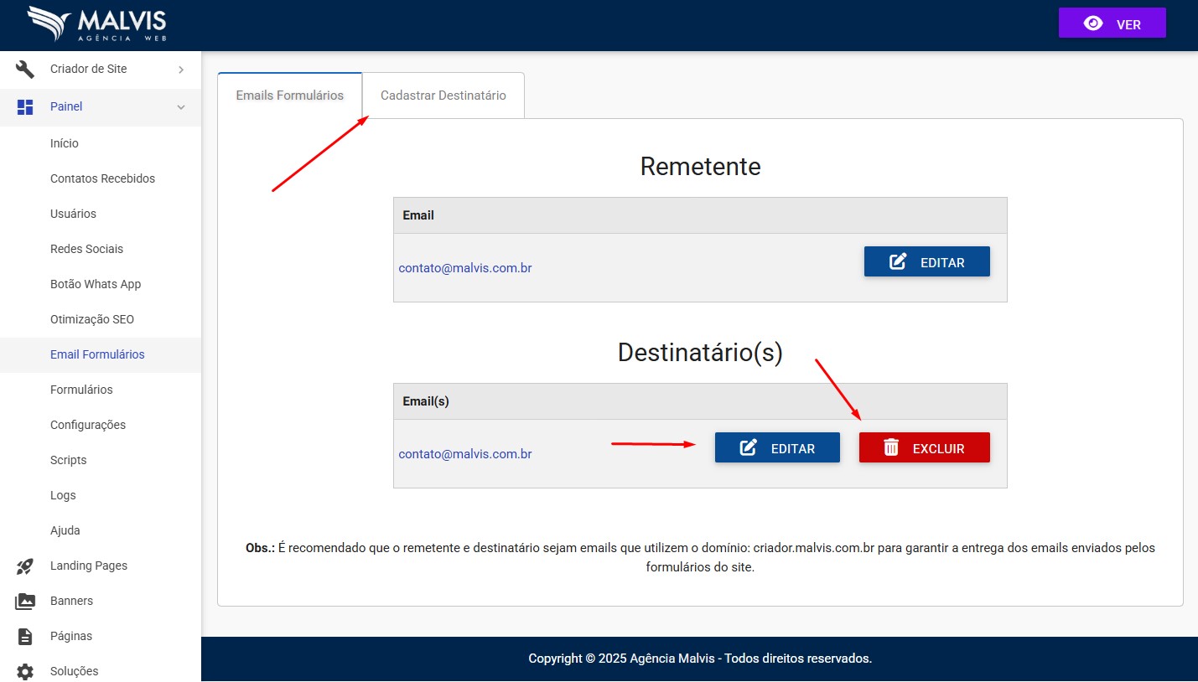Viewport: 1198px width, 682px height.
Task: Click the Banners image gallery icon
Action: 25,602
